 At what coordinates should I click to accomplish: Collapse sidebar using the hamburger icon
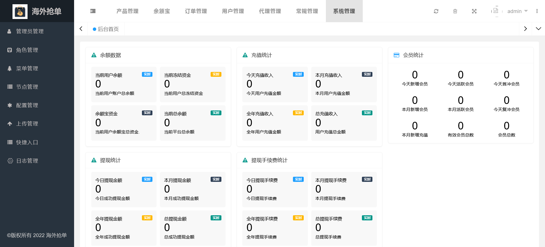93,11
